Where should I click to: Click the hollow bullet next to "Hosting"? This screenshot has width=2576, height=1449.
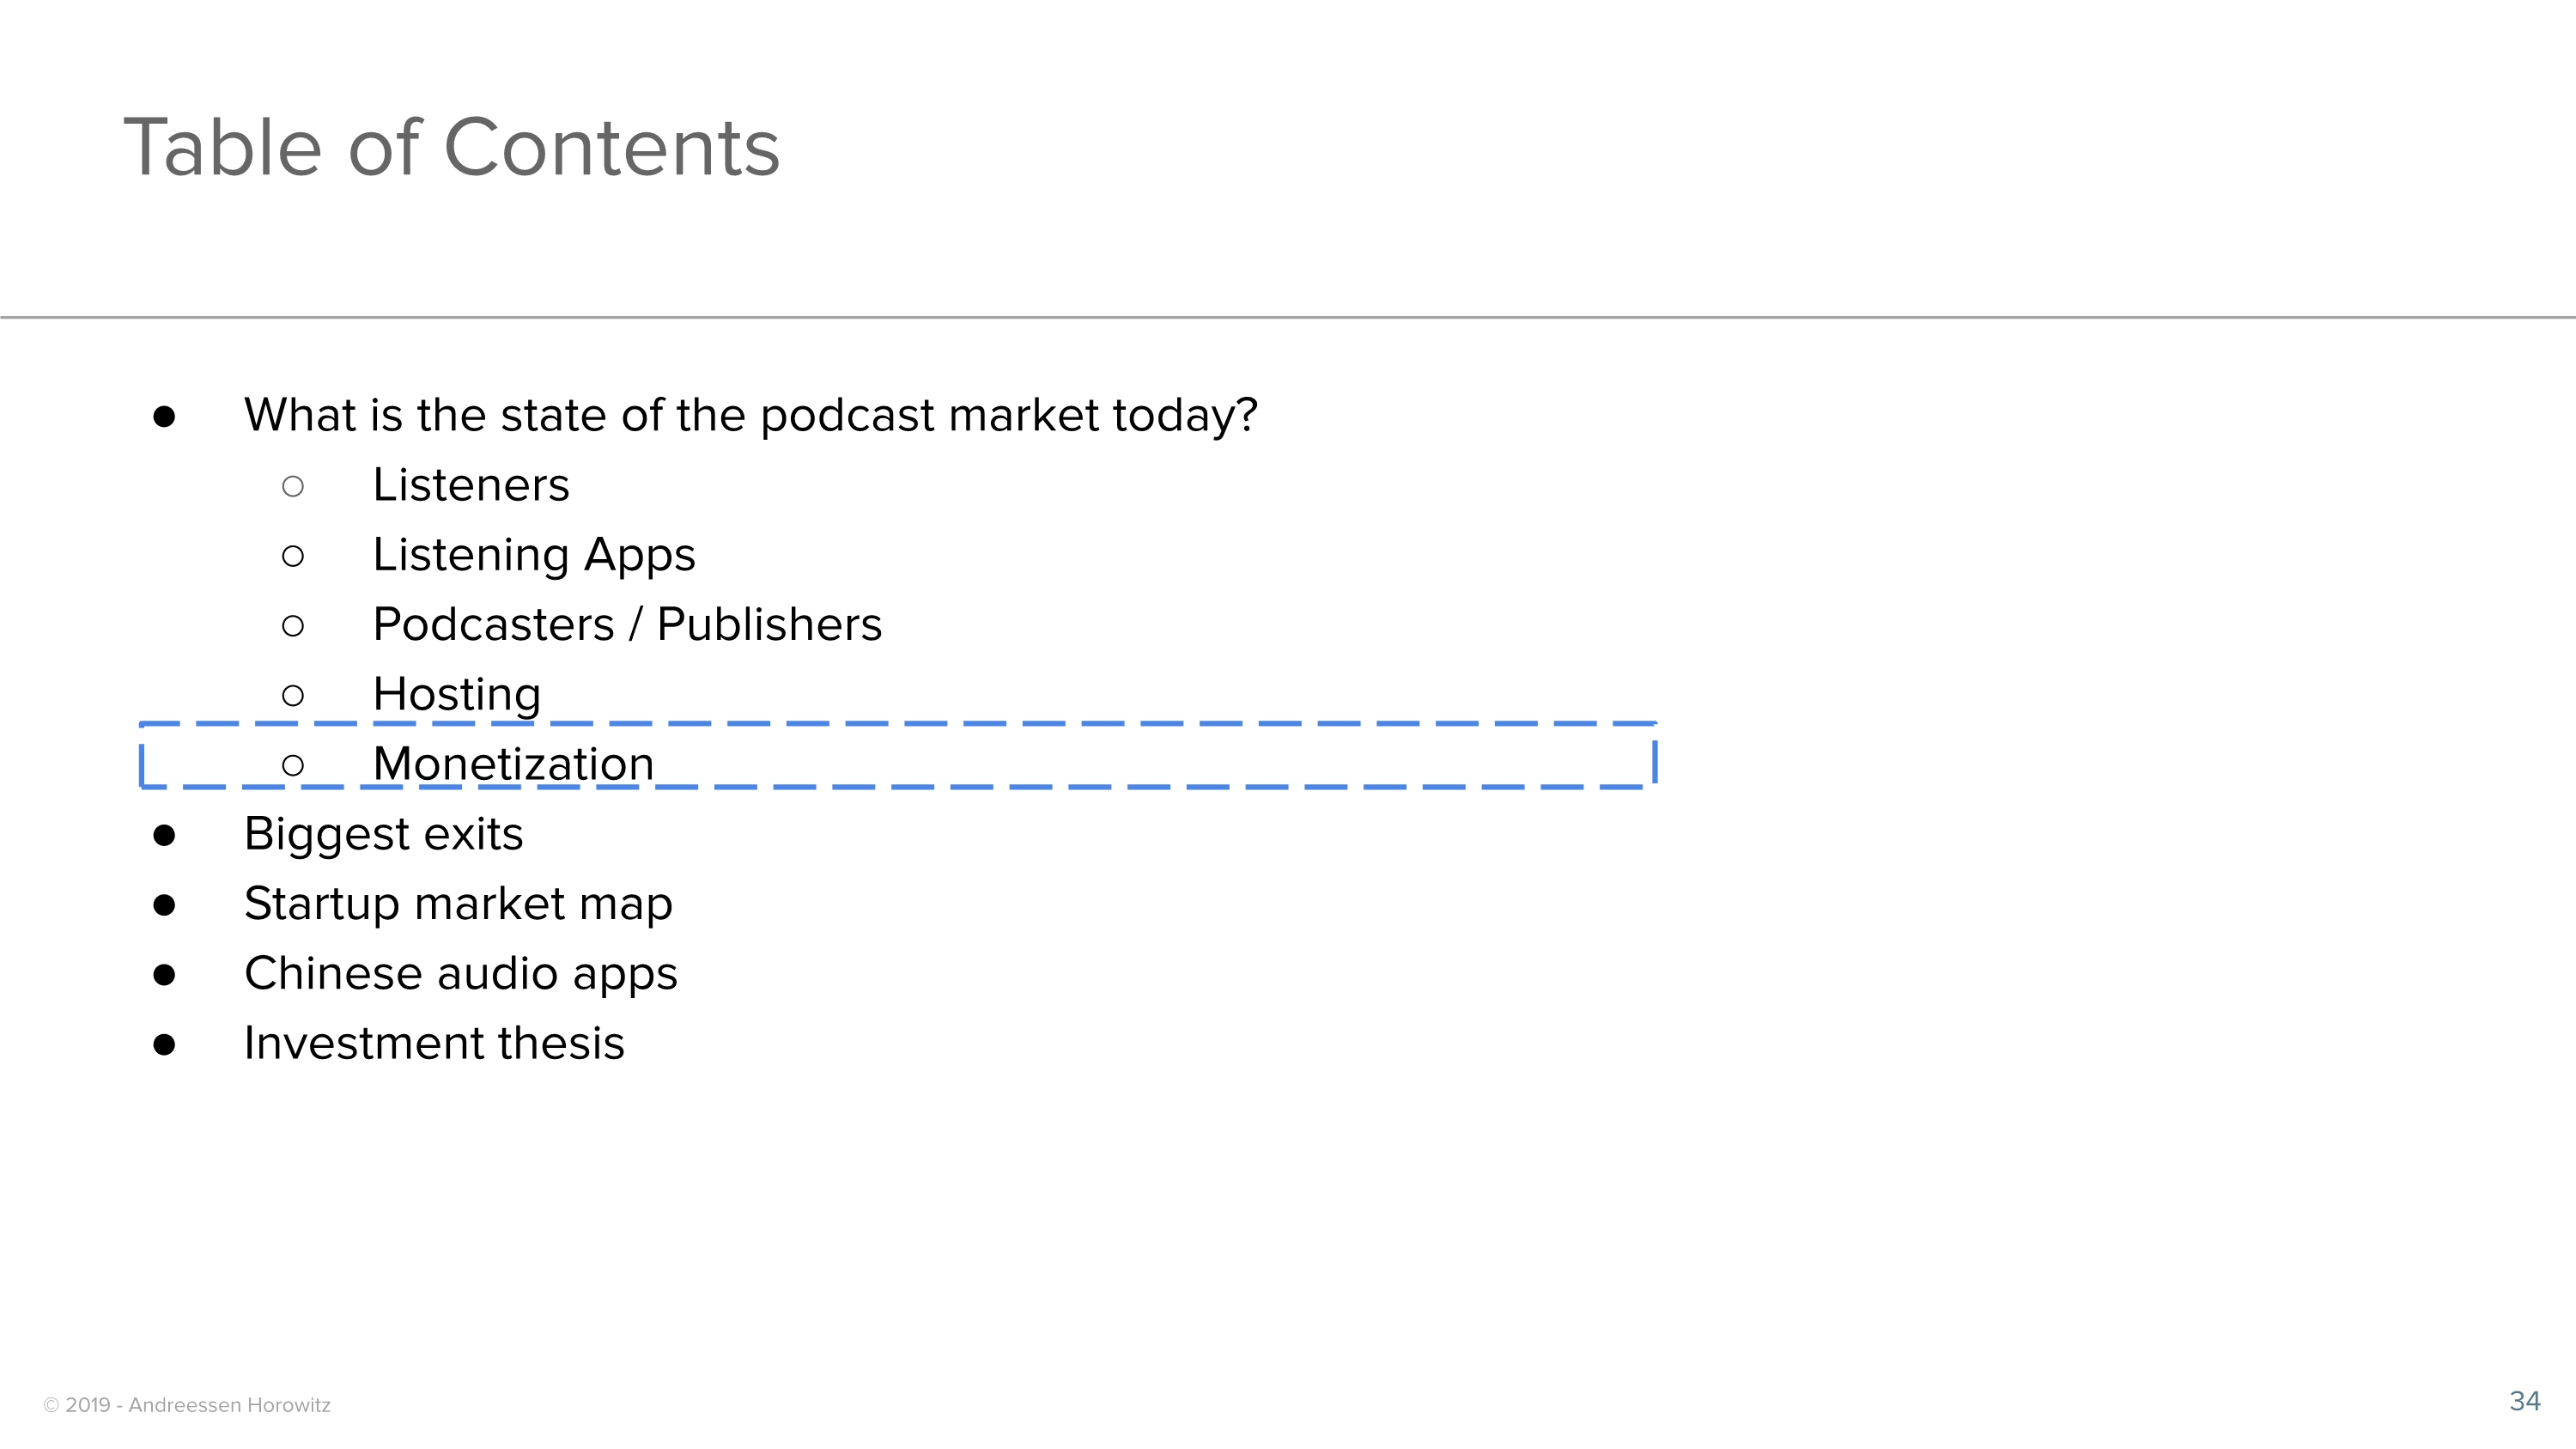[x=293, y=696]
